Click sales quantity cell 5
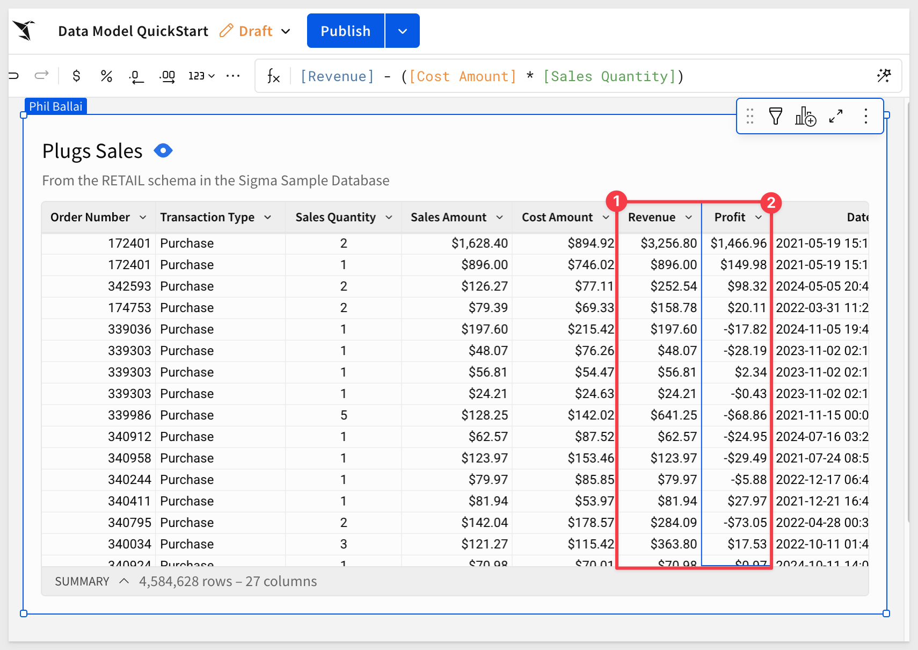 [344, 415]
